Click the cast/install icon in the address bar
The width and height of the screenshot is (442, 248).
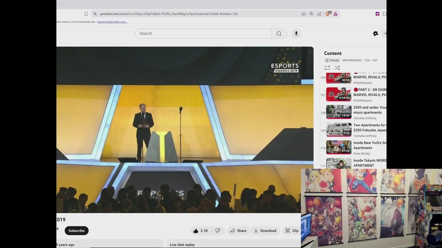304,14
